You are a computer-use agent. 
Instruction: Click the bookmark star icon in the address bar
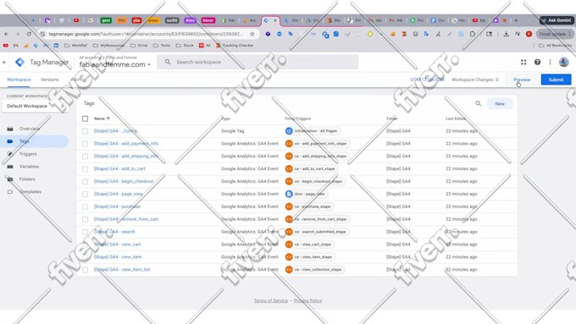(252, 34)
